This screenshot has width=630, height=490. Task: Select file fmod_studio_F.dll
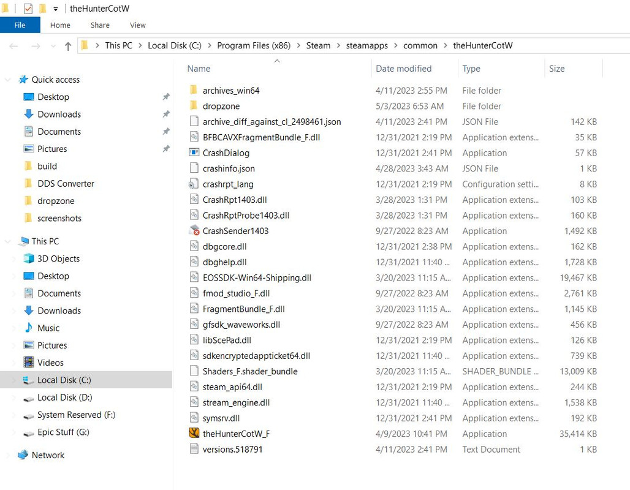236,293
